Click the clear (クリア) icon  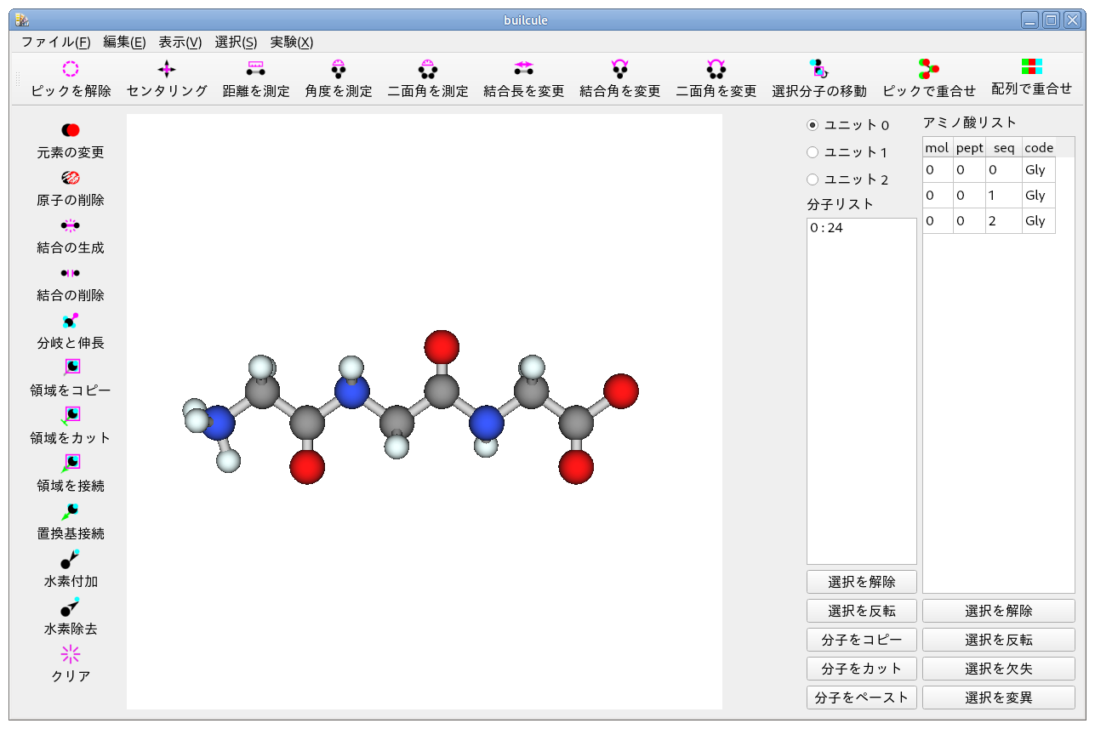[x=71, y=654]
